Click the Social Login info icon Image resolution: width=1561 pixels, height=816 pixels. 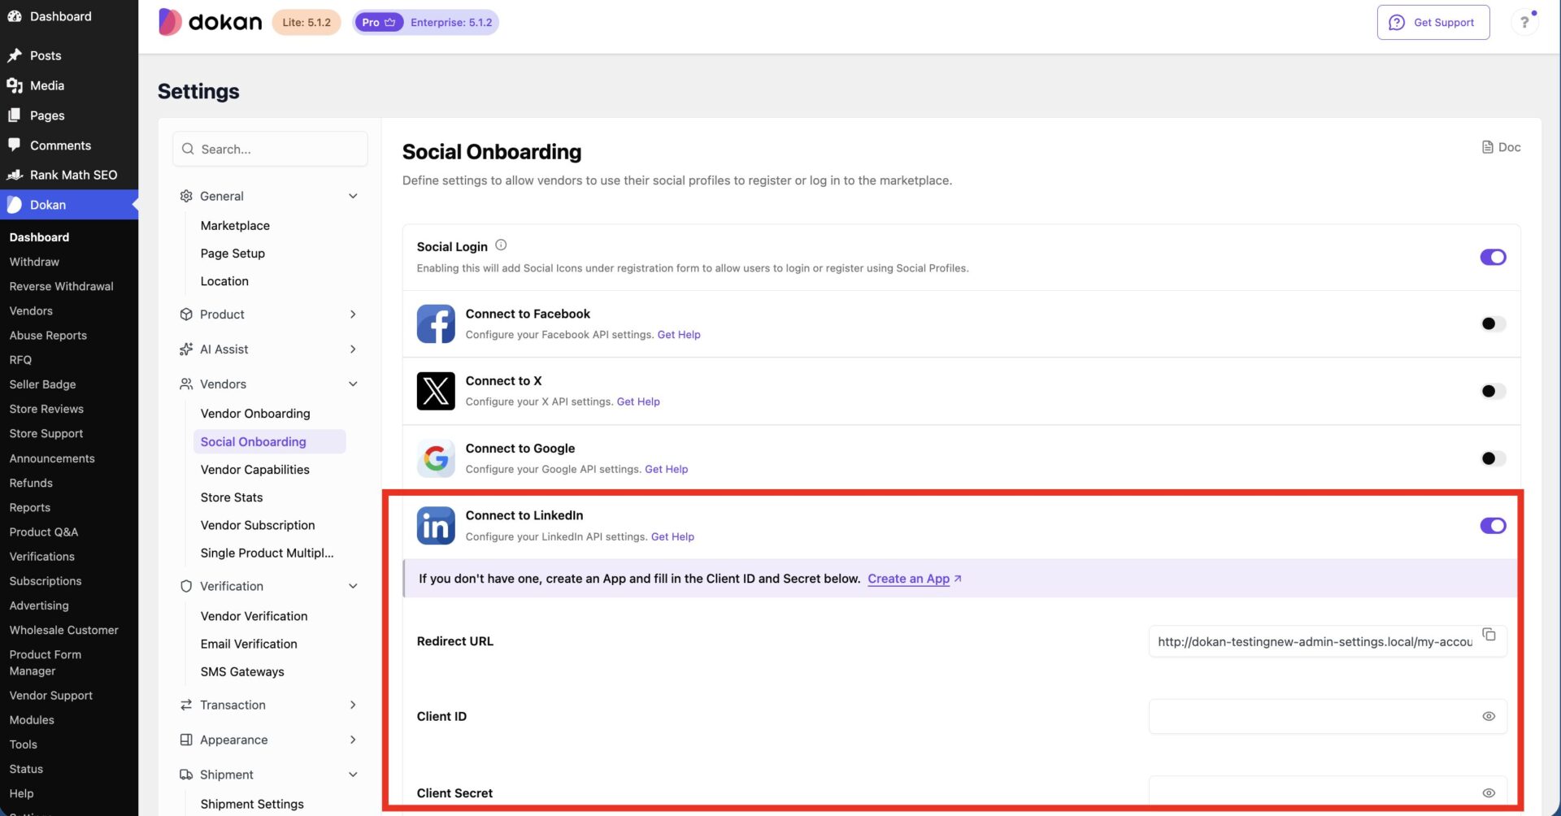tap(501, 245)
